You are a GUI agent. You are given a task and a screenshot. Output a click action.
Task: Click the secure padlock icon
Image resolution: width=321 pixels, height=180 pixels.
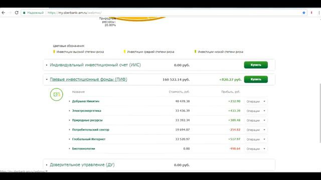tap(24, 12)
